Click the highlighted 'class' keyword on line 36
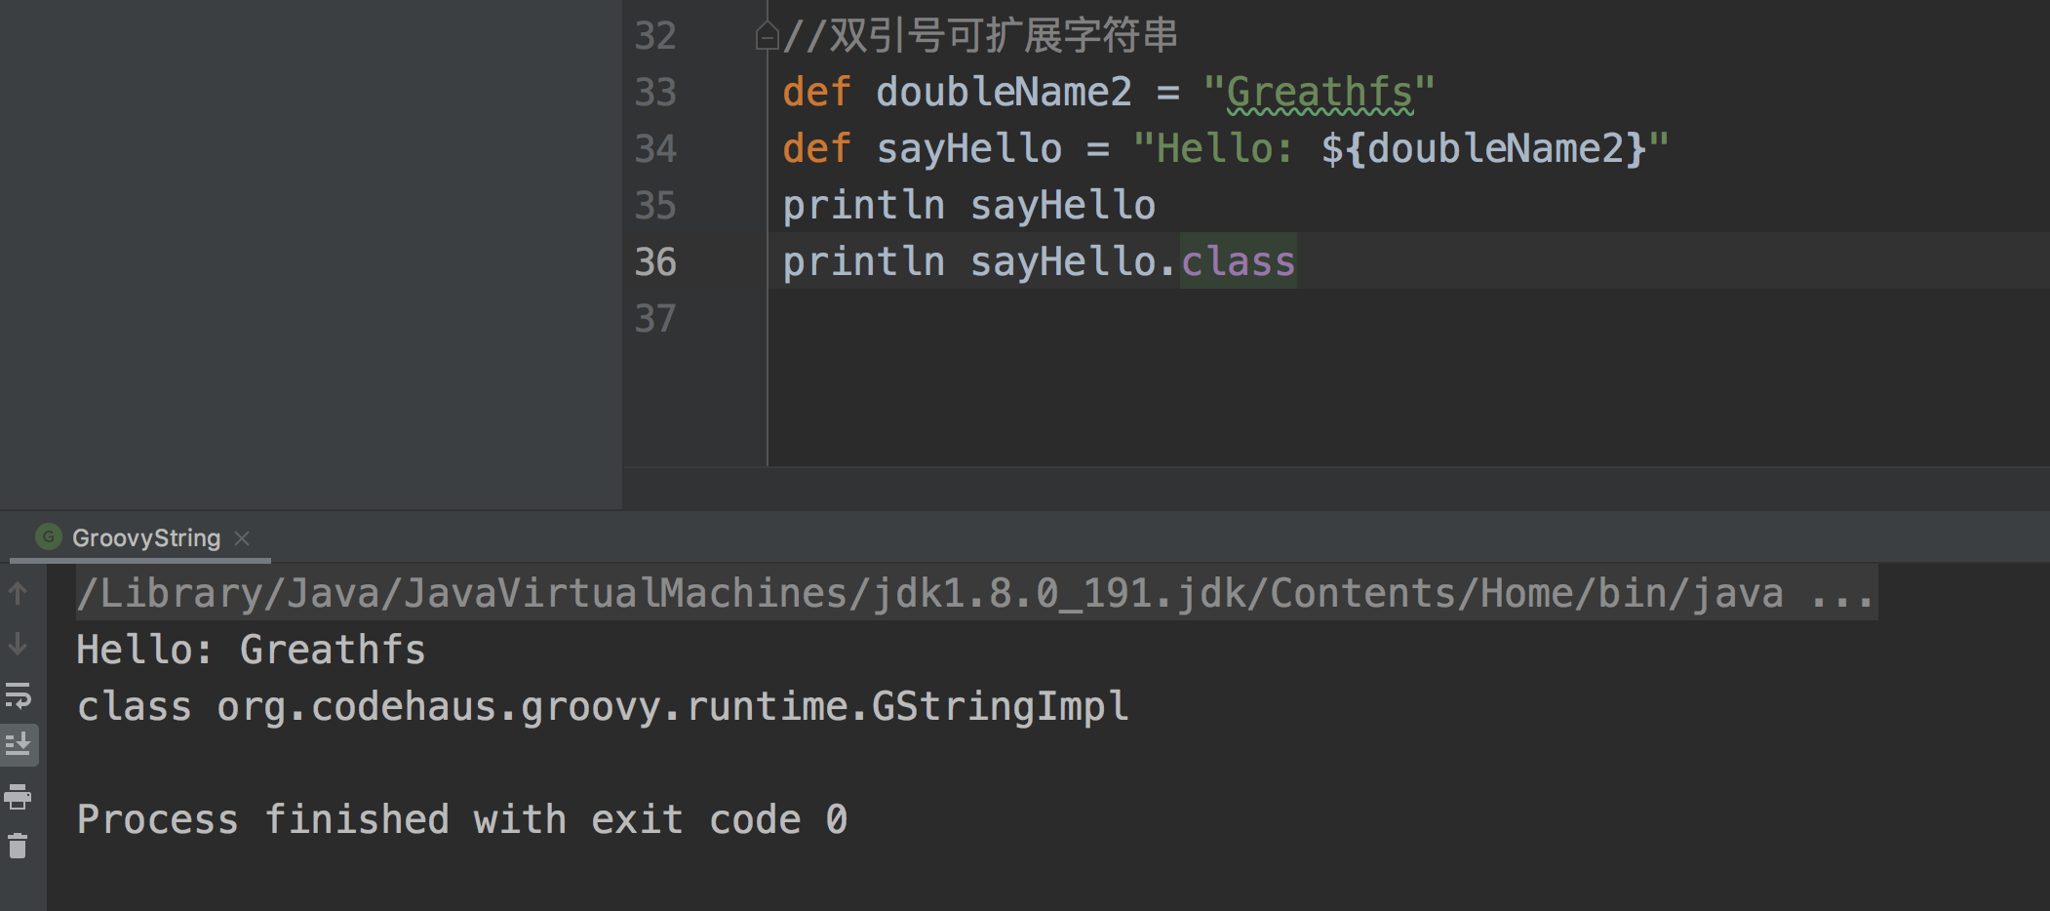This screenshot has width=2050, height=911. [x=1238, y=261]
